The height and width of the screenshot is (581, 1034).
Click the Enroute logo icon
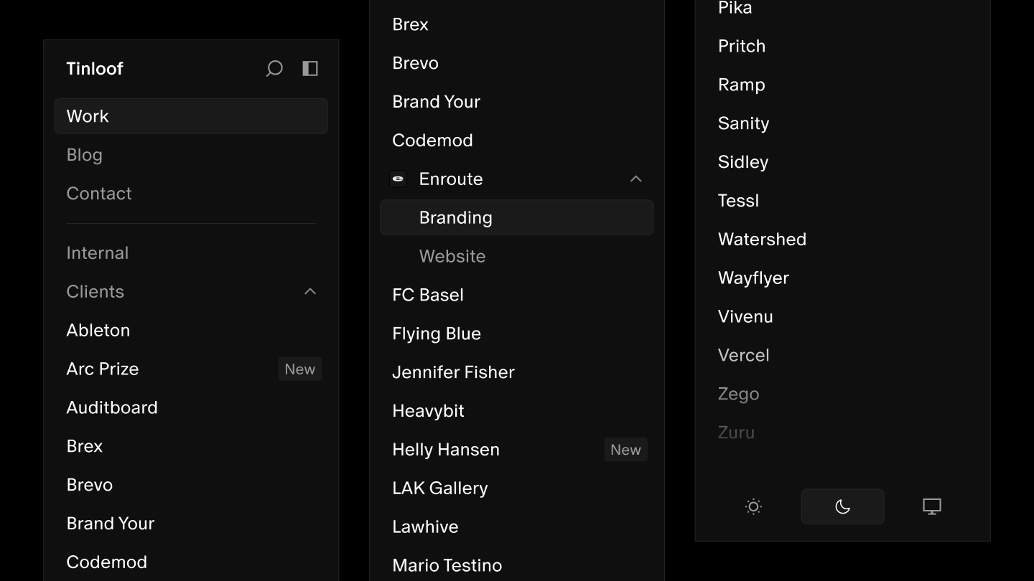(x=398, y=179)
